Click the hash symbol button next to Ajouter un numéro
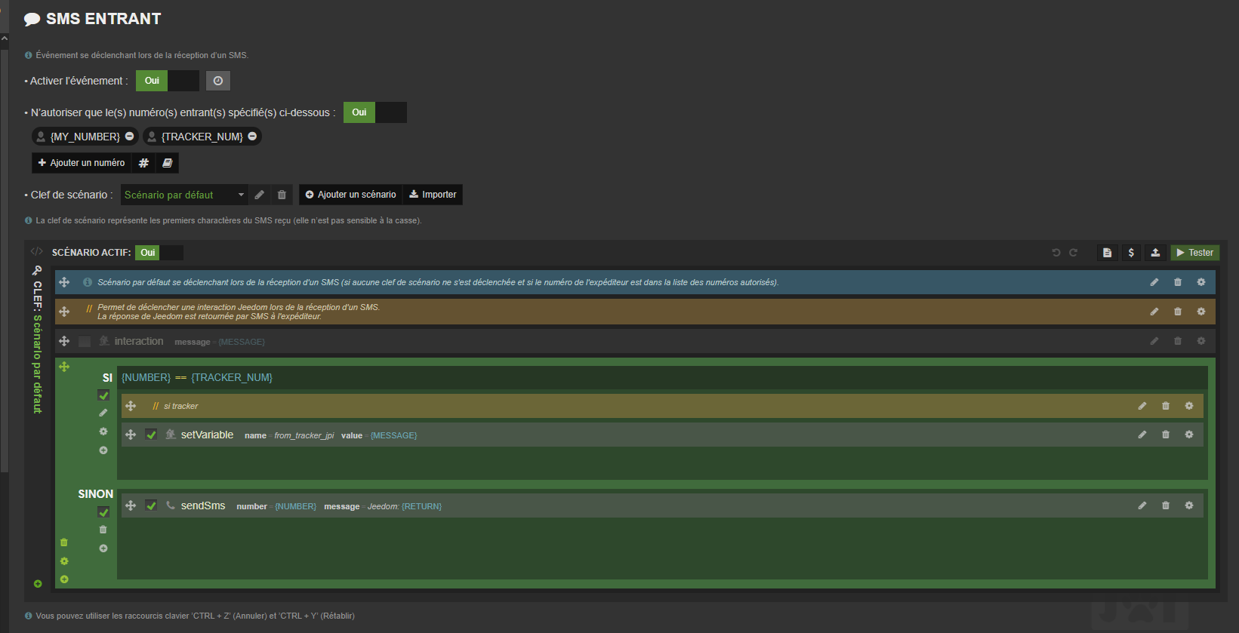Viewport: 1239px width, 633px height. point(143,163)
